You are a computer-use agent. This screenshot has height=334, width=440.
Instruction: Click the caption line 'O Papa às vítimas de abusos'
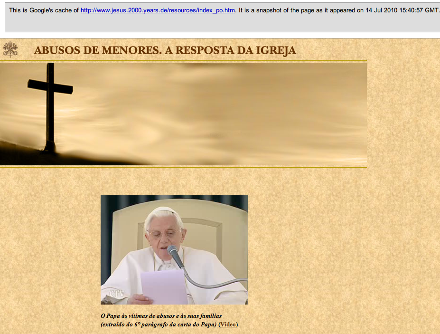tap(161, 316)
